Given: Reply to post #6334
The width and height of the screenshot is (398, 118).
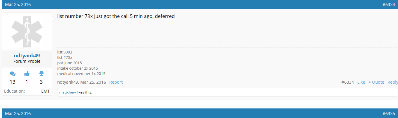Looking at the screenshot, I should pyautogui.click(x=393, y=82).
